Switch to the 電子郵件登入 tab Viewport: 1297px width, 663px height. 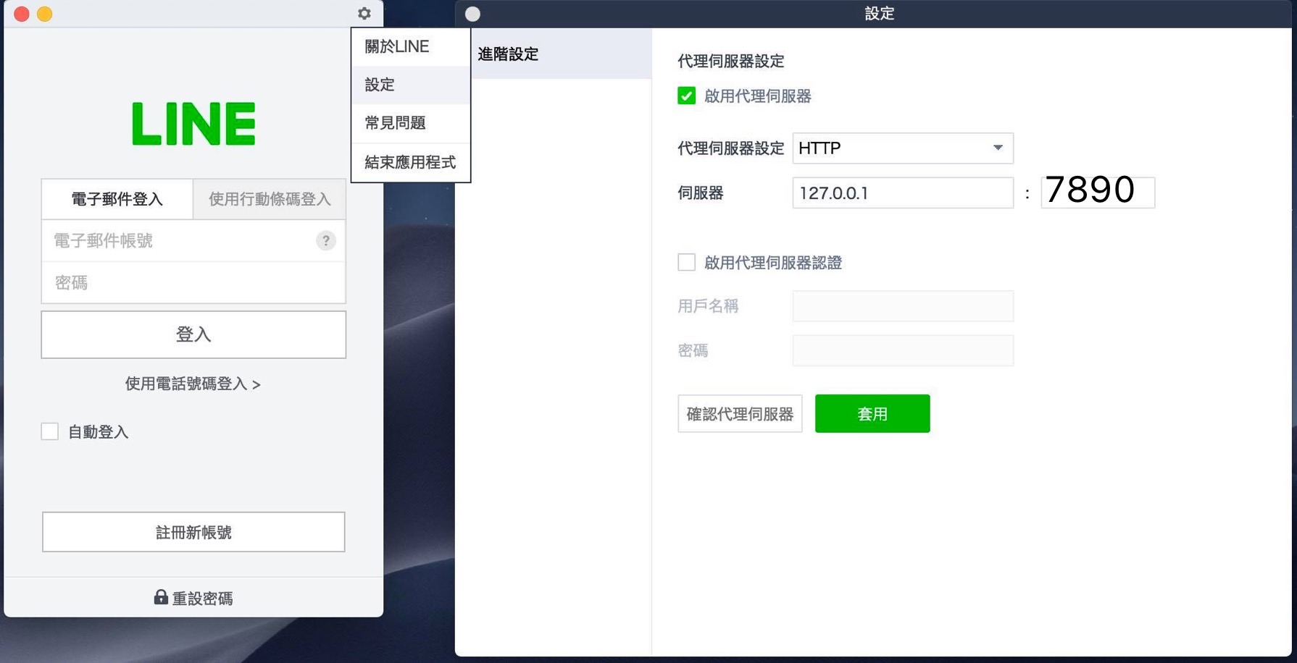[117, 199]
